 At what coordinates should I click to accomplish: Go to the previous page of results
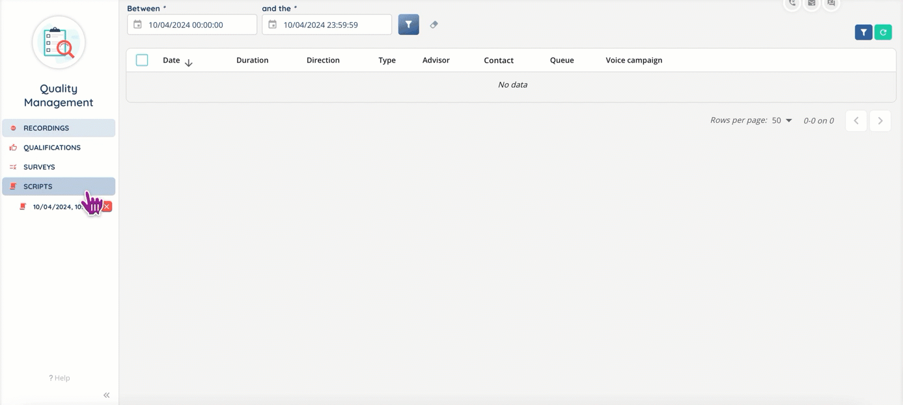(x=856, y=121)
